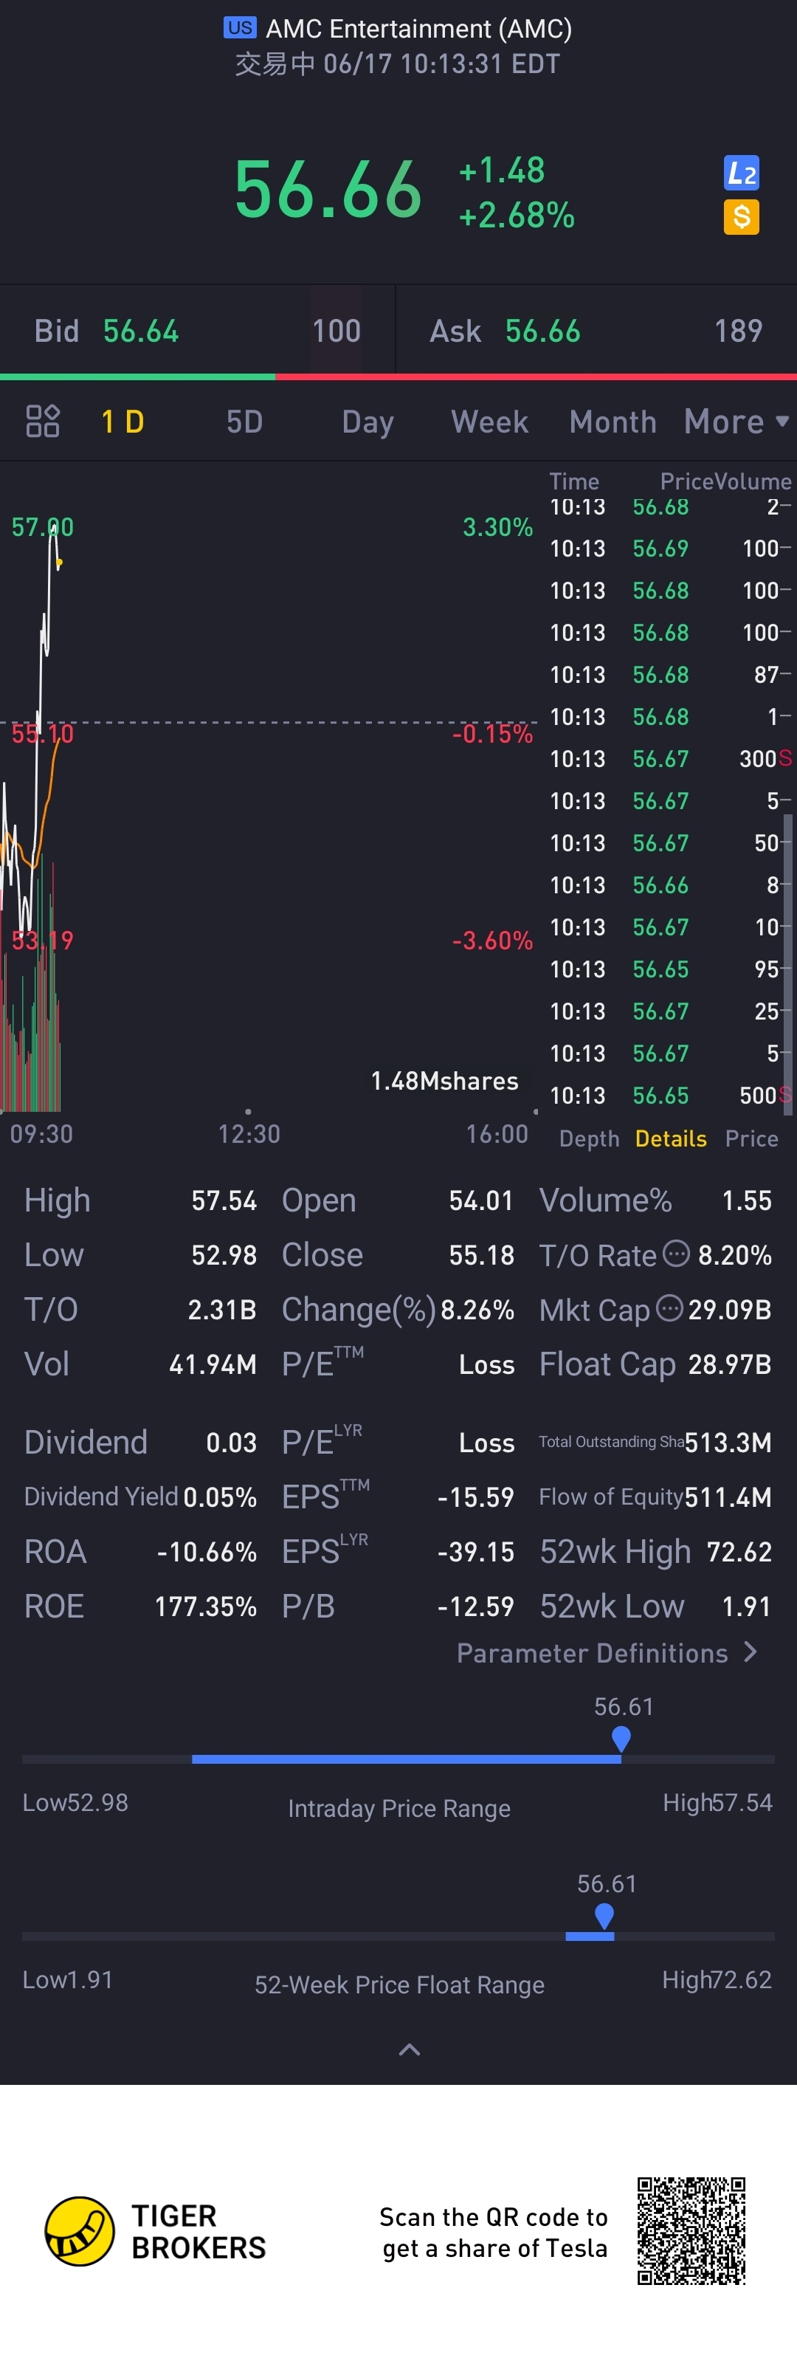Tap the Dividend Yield 0.05% value
This screenshot has height=2378, width=797.
click(x=221, y=1496)
